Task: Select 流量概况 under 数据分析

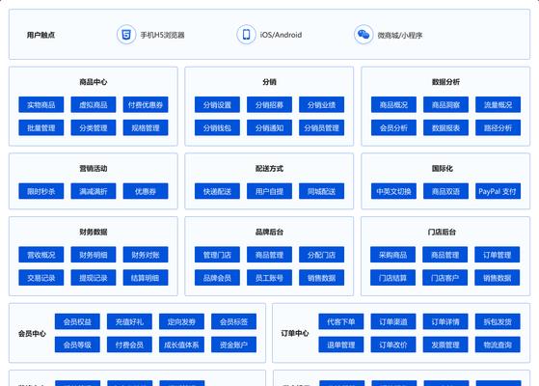Action: click(498, 104)
